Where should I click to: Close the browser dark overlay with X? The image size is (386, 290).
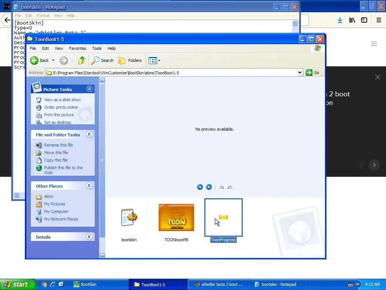[378, 77]
